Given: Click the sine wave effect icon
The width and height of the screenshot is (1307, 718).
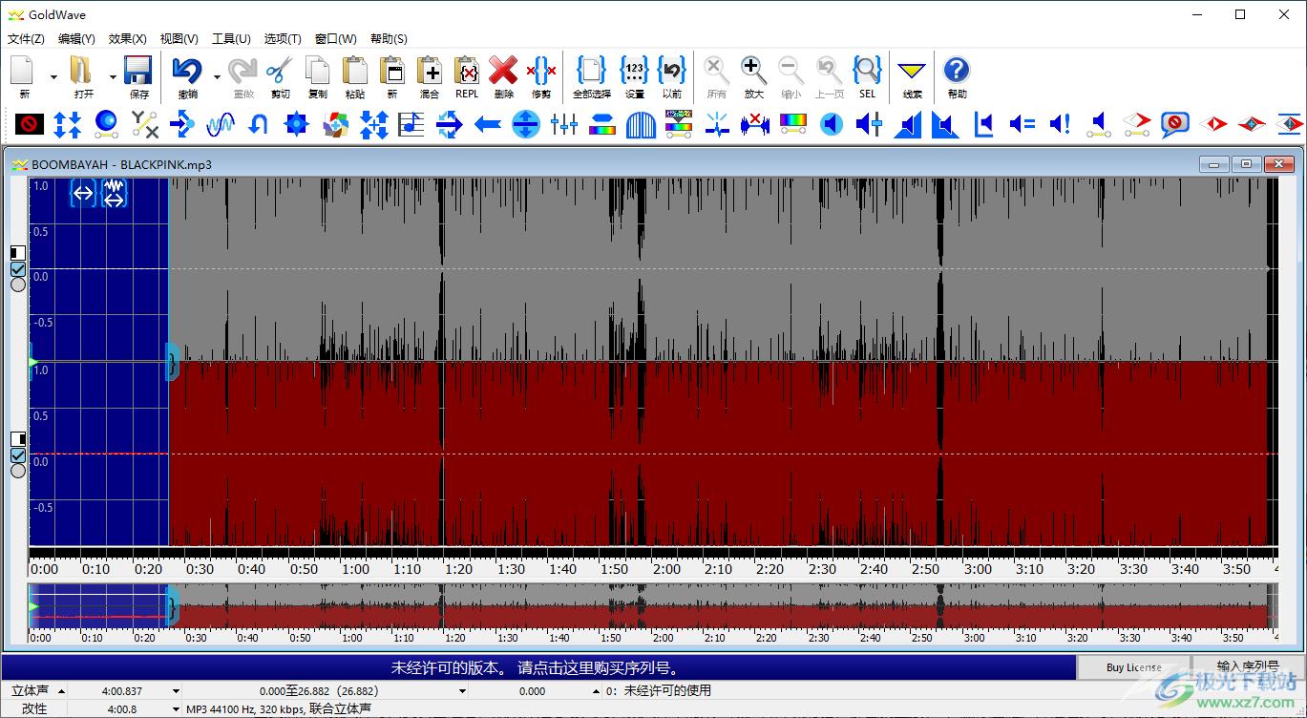Looking at the screenshot, I should 221,123.
